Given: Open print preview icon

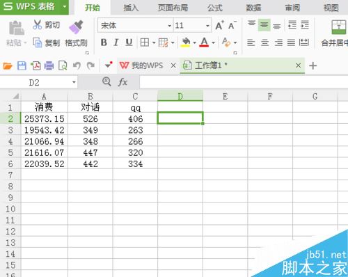Looking at the screenshot, I should click(x=63, y=66).
